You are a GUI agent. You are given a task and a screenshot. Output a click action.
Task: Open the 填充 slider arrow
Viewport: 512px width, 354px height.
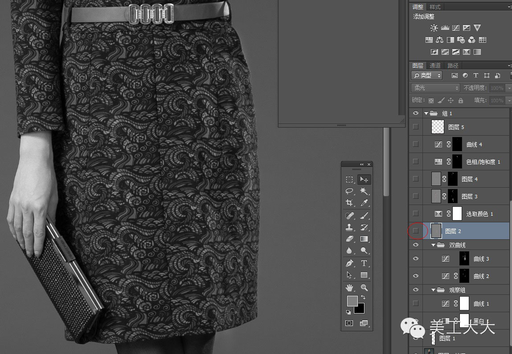click(509, 101)
